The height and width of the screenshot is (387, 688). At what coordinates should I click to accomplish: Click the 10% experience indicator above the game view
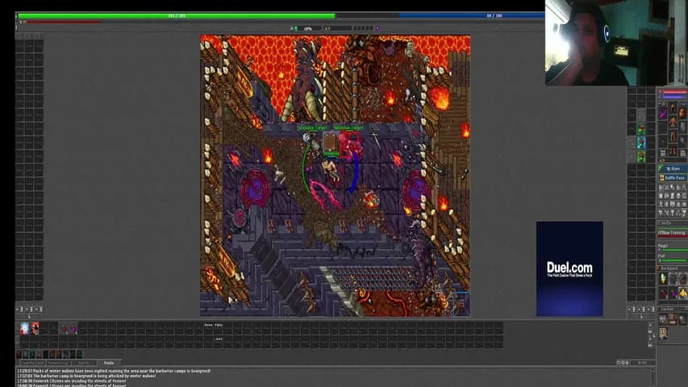[x=308, y=28]
